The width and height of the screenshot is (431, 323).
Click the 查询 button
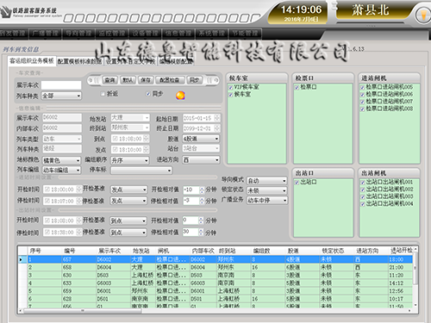(109, 80)
